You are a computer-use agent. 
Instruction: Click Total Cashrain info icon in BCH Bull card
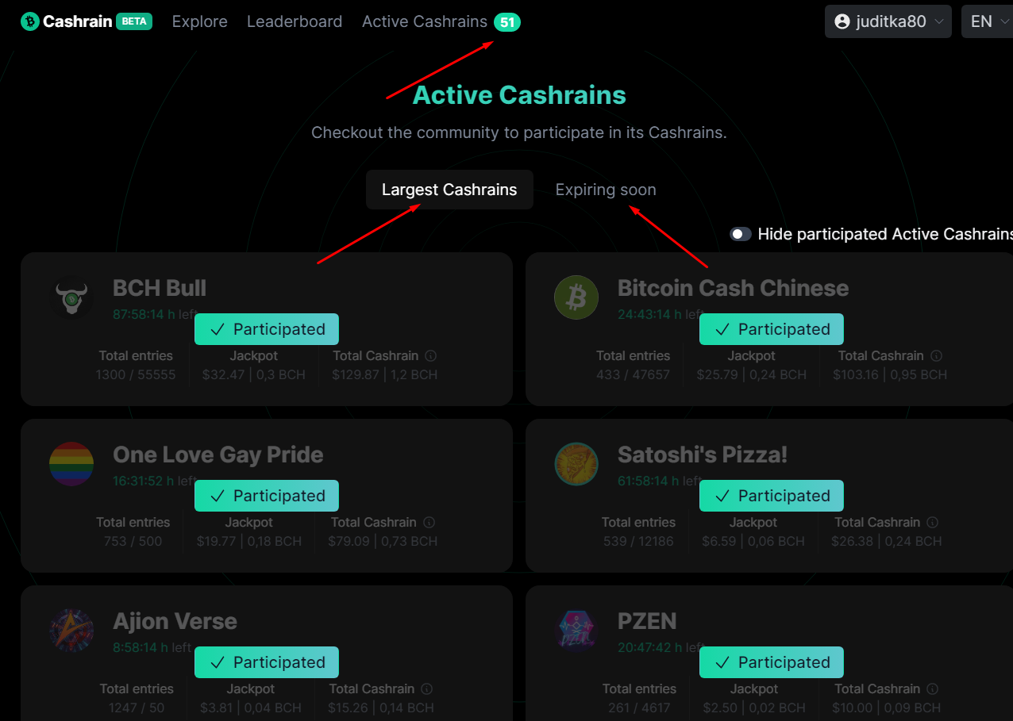coord(431,355)
